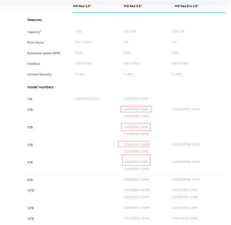Screen dimensions: 231x225
Task: Click model WD2002FFSX (CMR)
Action: pos(186,109)
